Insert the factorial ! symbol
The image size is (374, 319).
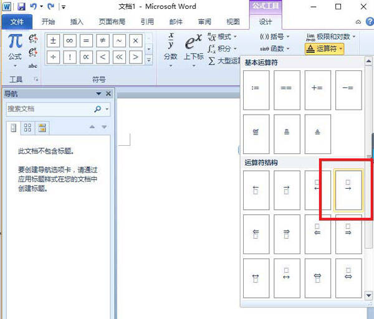click(x=70, y=57)
